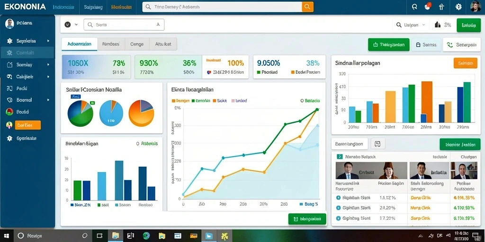
Task: Open the orange Menlcaiin top navigation item
Action: click(x=121, y=7)
